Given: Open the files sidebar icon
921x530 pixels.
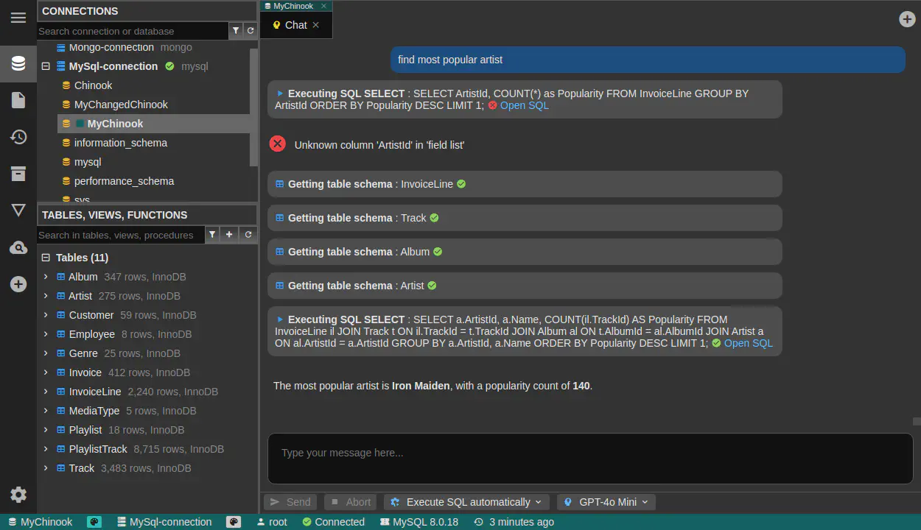Looking at the screenshot, I should tap(18, 100).
